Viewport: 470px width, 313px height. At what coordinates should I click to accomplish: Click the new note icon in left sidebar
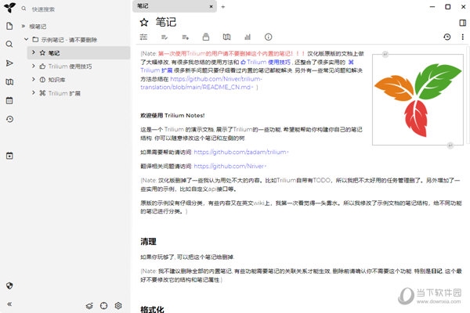tap(9, 26)
